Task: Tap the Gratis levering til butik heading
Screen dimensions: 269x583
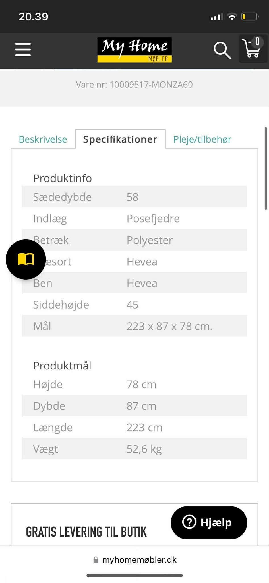Action: (x=86, y=532)
